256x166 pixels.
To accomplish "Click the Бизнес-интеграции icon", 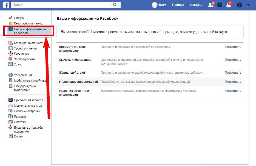I will 10,111.
